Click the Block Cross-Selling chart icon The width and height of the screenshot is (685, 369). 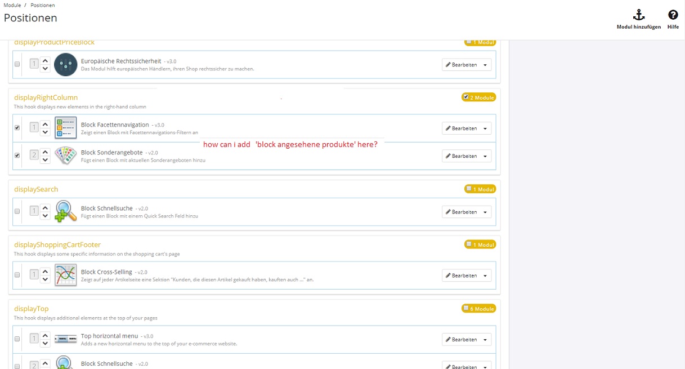[x=65, y=275]
